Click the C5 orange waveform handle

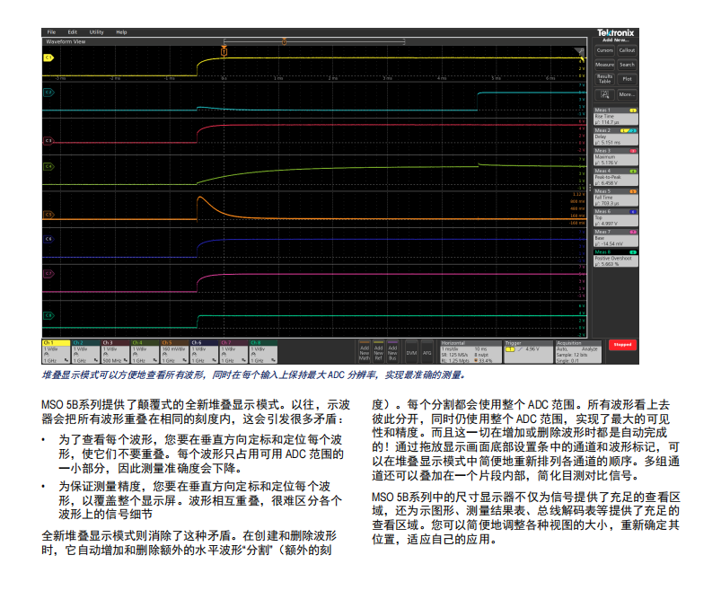[48, 215]
